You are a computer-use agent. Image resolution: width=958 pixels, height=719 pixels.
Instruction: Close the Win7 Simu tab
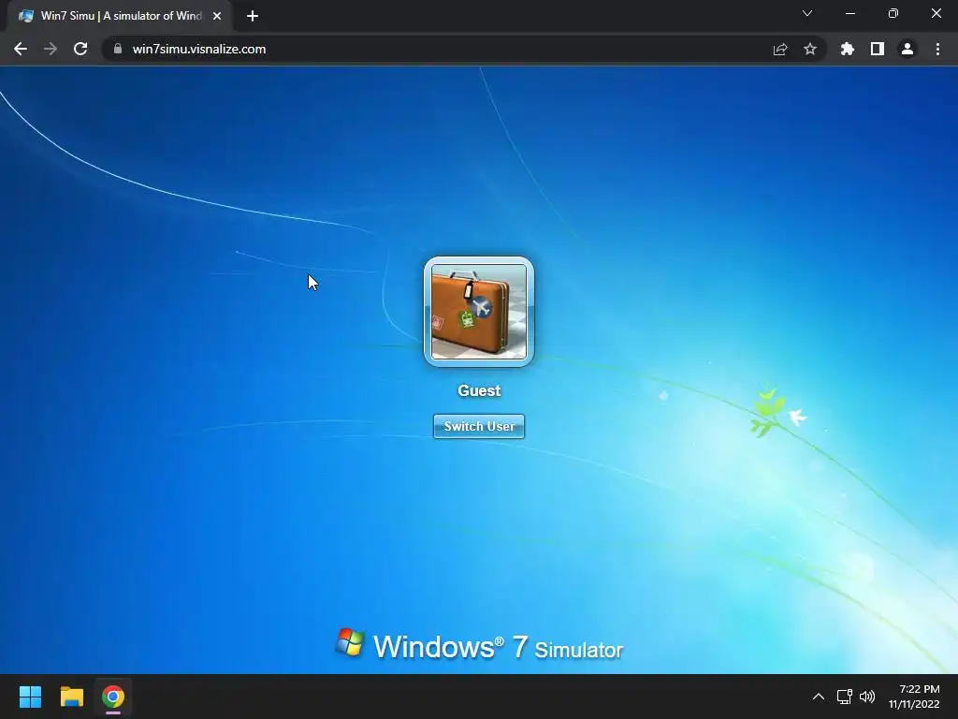coord(217,16)
